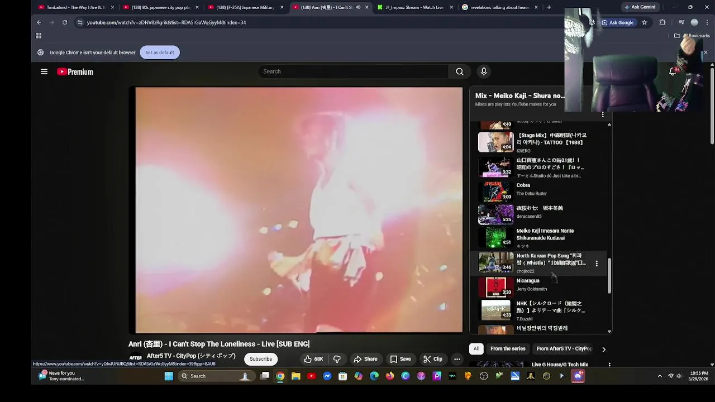
Task: Click the YouTube search magnifier button
Action: (459, 71)
